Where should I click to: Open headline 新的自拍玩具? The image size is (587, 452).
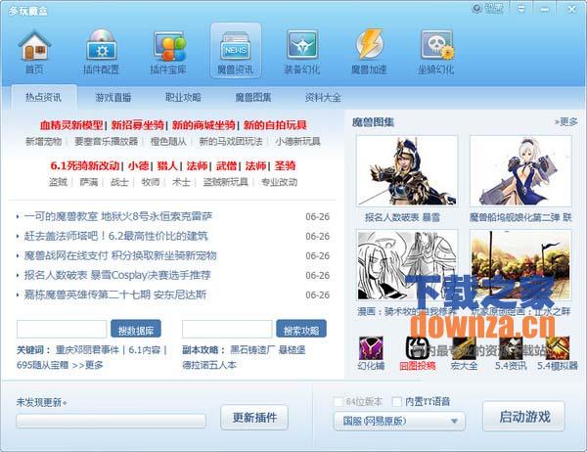click(x=275, y=125)
